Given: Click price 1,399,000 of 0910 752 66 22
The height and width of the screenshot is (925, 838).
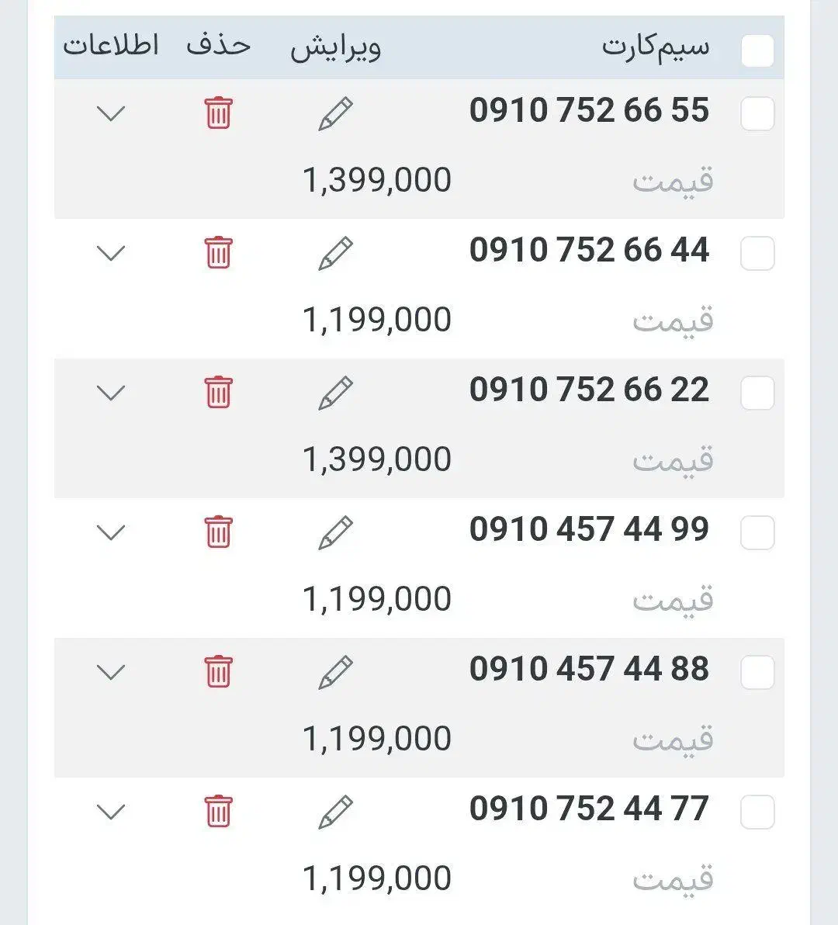Looking at the screenshot, I should [x=377, y=459].
